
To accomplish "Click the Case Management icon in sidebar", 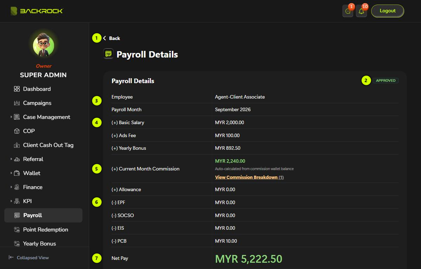I will (17, 117).
